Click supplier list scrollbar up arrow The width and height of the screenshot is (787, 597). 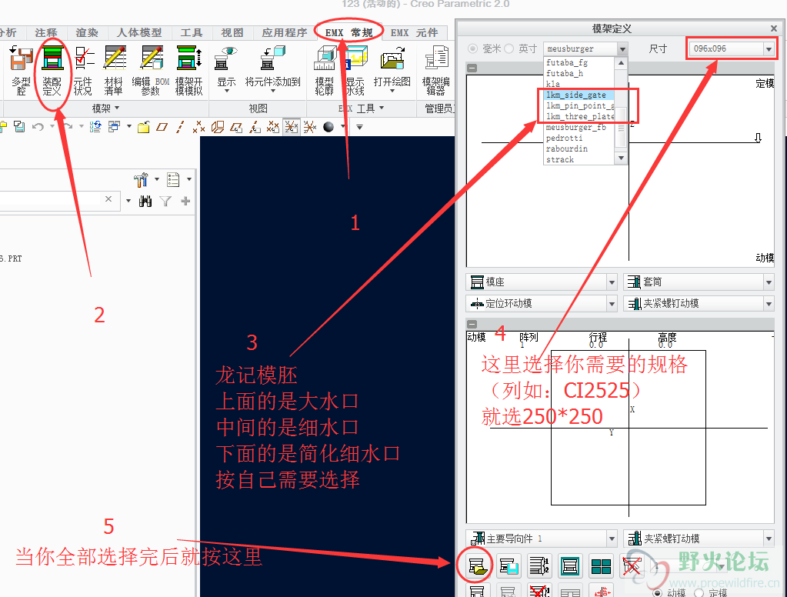621,63
